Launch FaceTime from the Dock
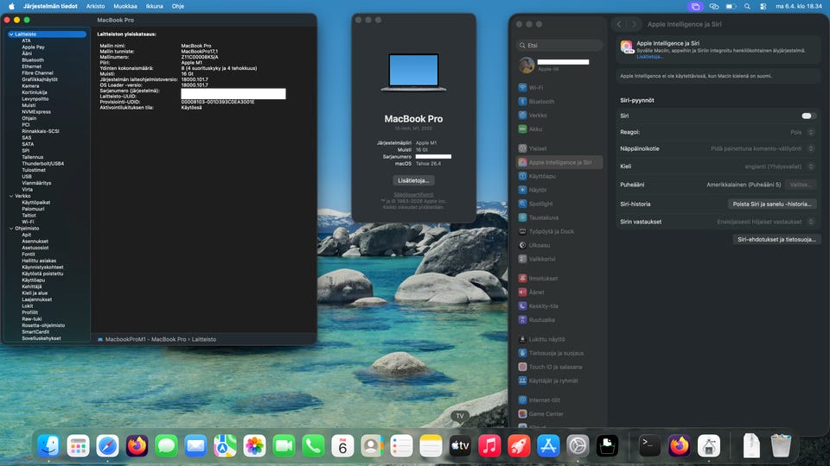The width and height of the screenshot is (830, 466). pyautogui.click(x=284, y=446)
